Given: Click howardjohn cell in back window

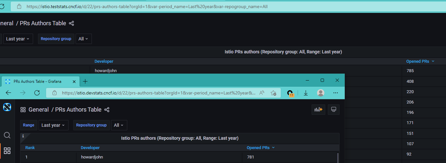Looking at the screenshot, I should coord(106,71).
